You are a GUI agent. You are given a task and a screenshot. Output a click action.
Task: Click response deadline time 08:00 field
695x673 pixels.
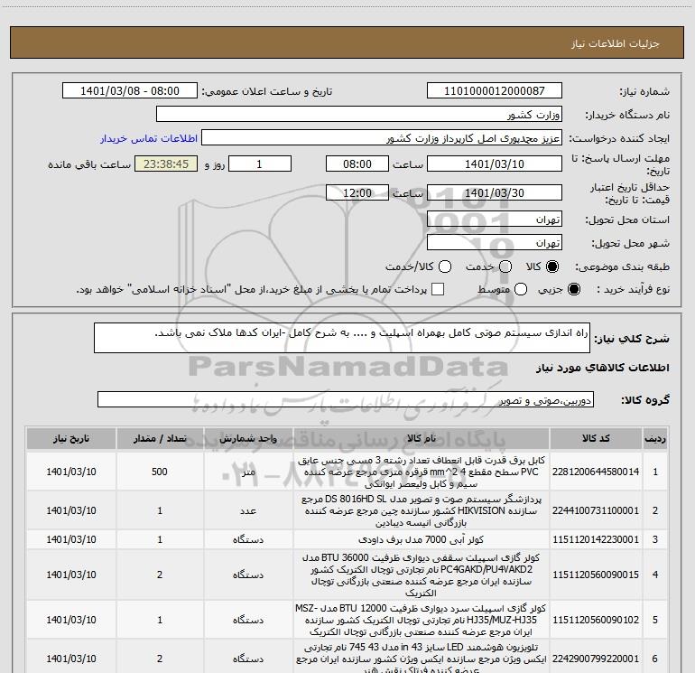pos(357,164)
